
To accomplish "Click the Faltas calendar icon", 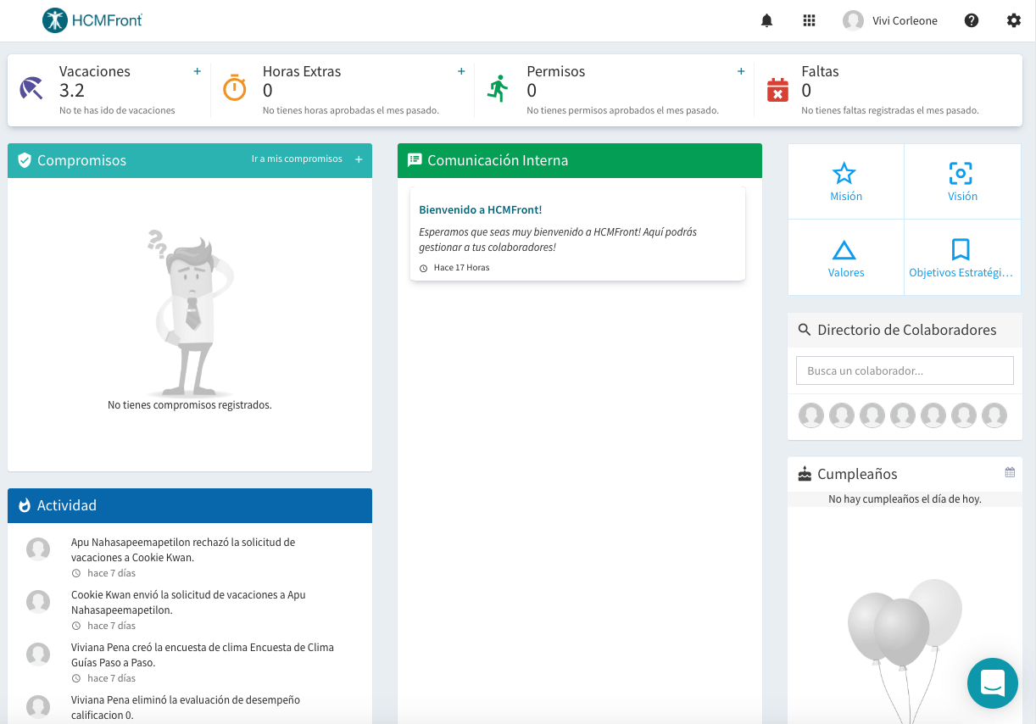I will [778, 86].
